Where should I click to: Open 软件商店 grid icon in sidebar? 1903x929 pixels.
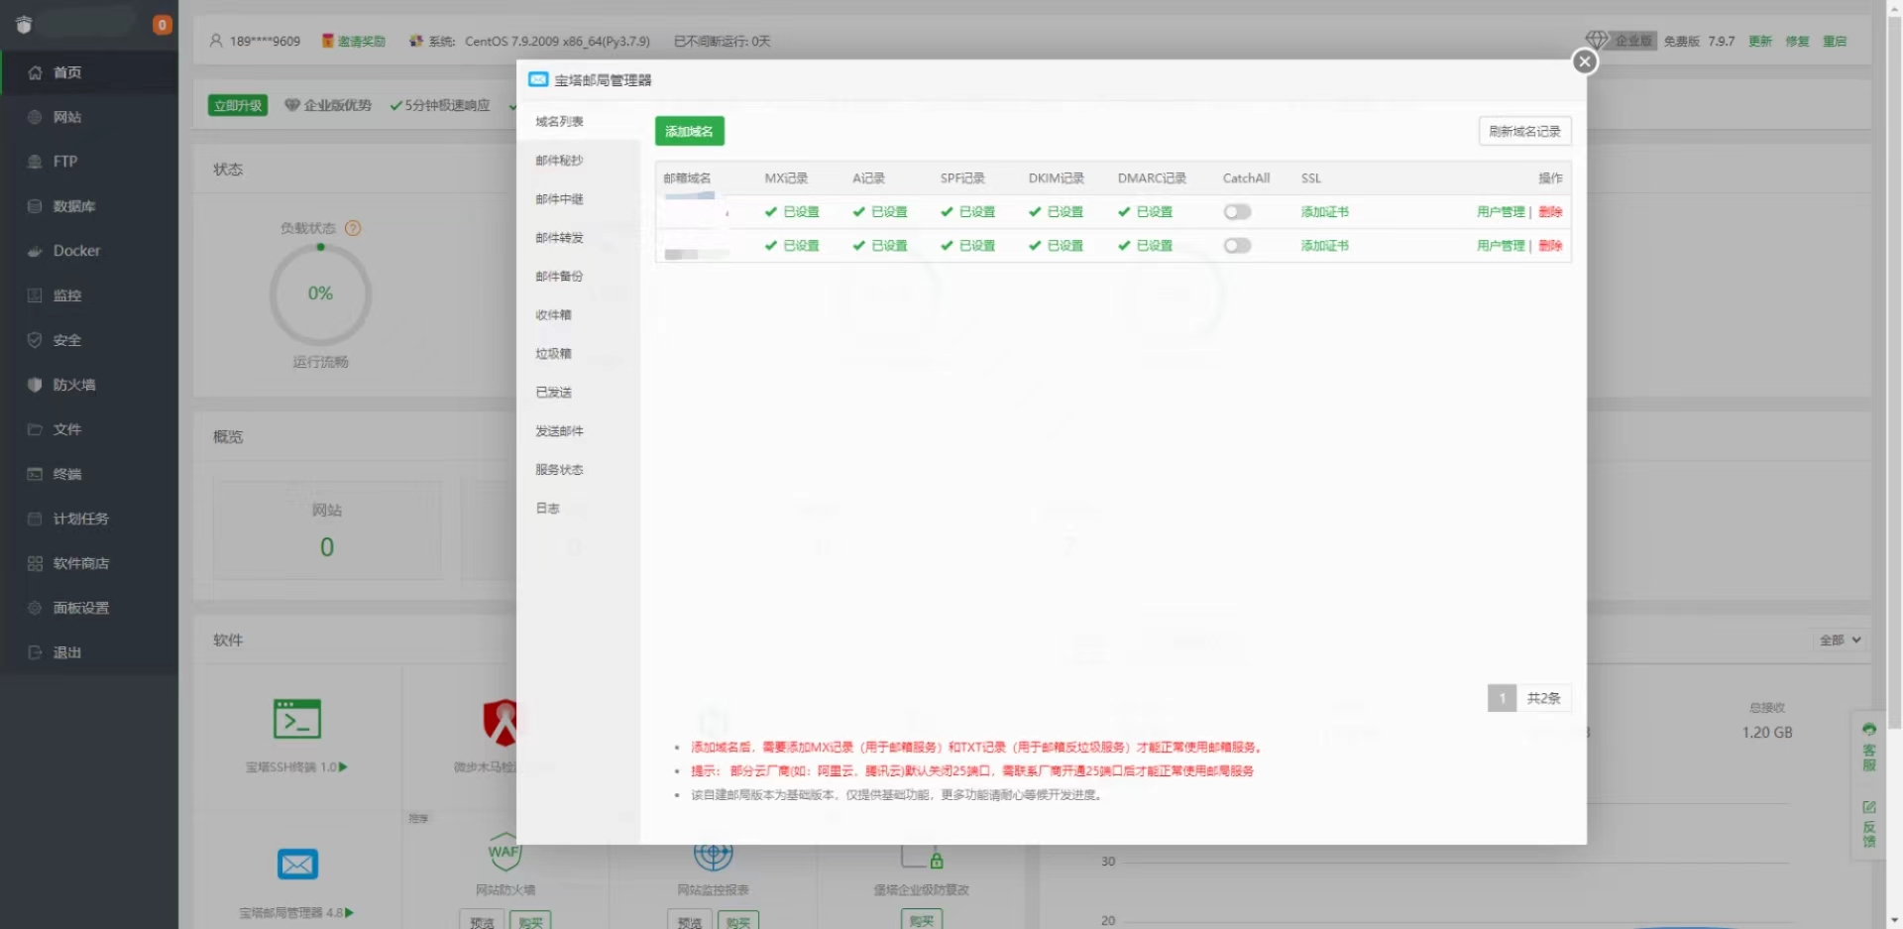(35, 563)
